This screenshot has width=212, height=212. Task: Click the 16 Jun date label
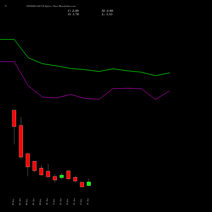(x=74, y=202)
